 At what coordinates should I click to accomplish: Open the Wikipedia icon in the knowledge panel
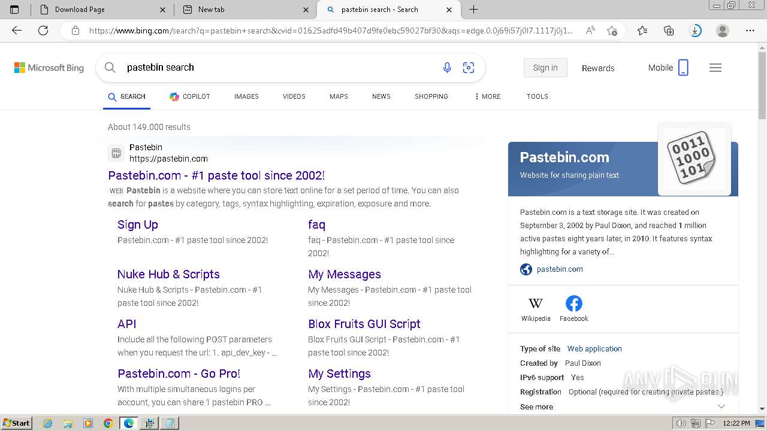coord(536,303)
